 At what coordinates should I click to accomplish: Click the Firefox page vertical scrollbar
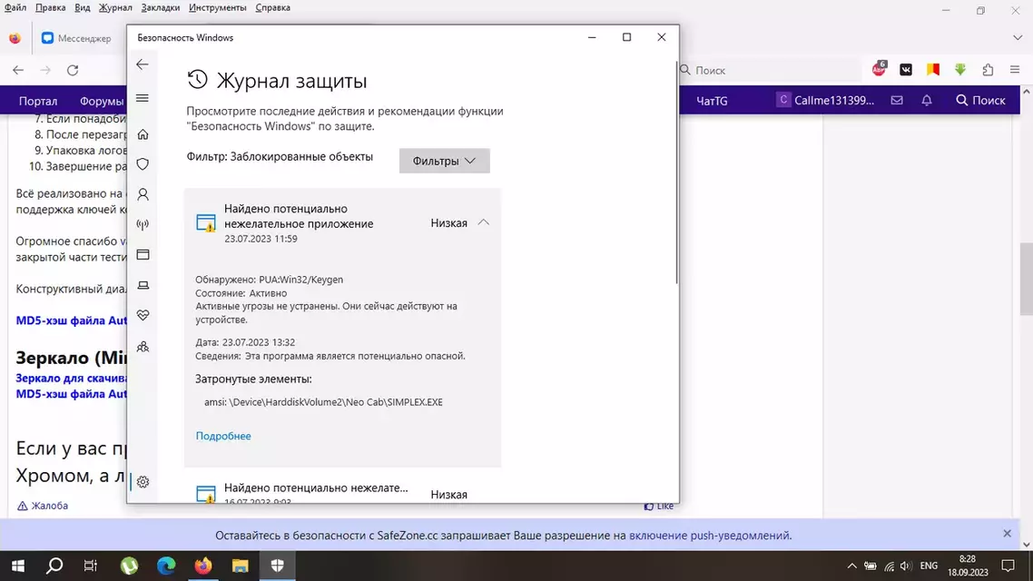coord(1026,280)
